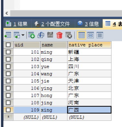Select the native place cell 四川
122x127 pixels.
[x=89, y=67]
